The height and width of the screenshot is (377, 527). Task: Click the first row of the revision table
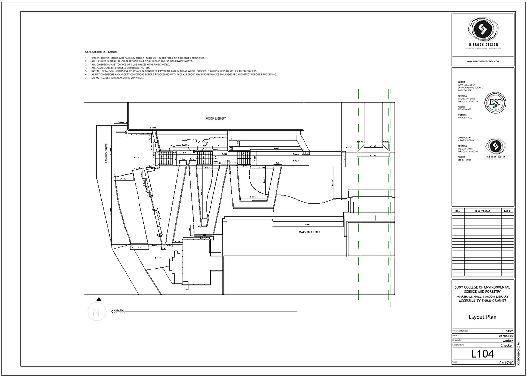(482, 215)
